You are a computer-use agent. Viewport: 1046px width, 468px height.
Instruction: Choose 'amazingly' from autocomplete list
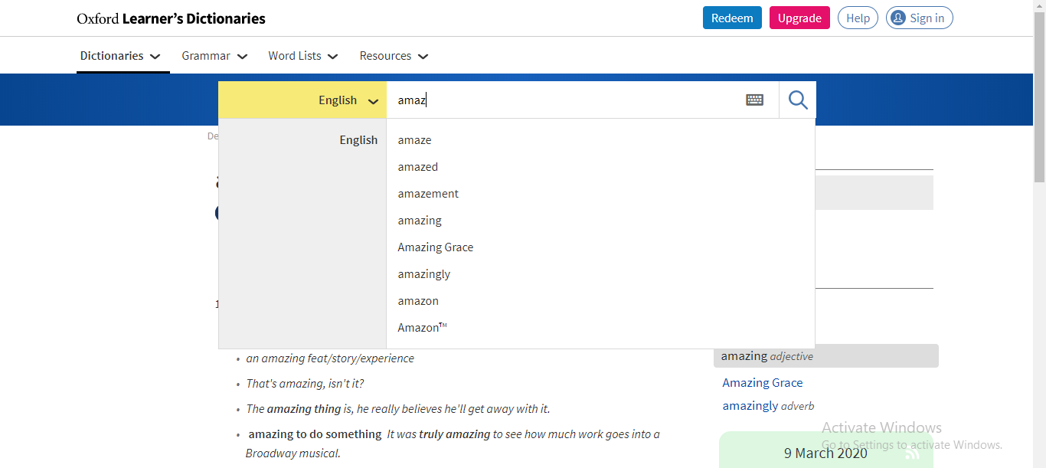pos(423,274)
